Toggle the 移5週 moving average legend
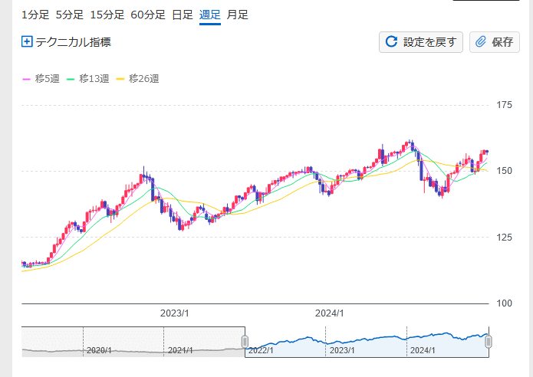Image resolution: width=533 pixels, height=377 pixels. click(x=41, y=79)
